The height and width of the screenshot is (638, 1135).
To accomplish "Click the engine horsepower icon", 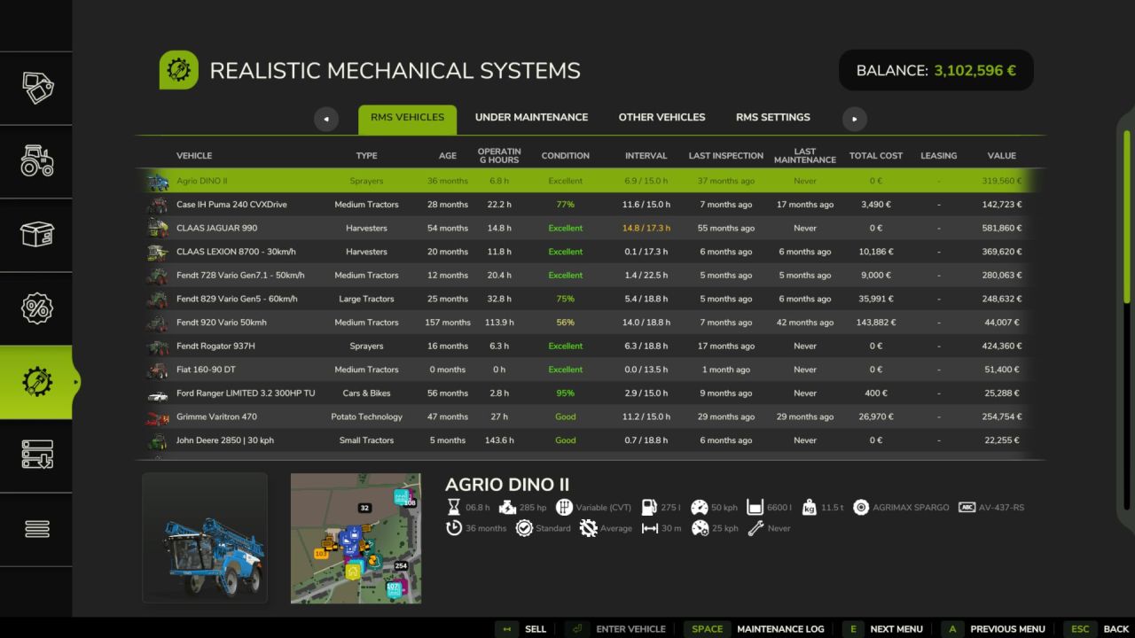I will (507, 508).
